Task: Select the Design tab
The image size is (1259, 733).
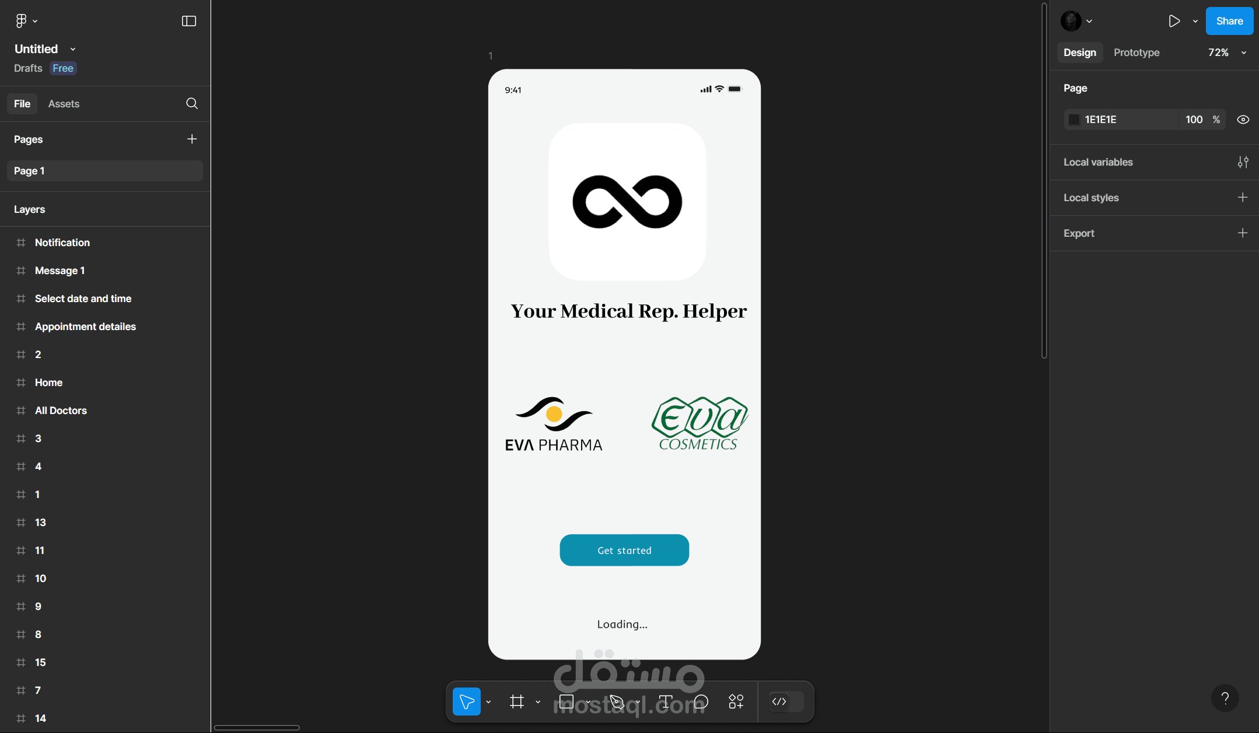Action: click(x=1079, y=51)
